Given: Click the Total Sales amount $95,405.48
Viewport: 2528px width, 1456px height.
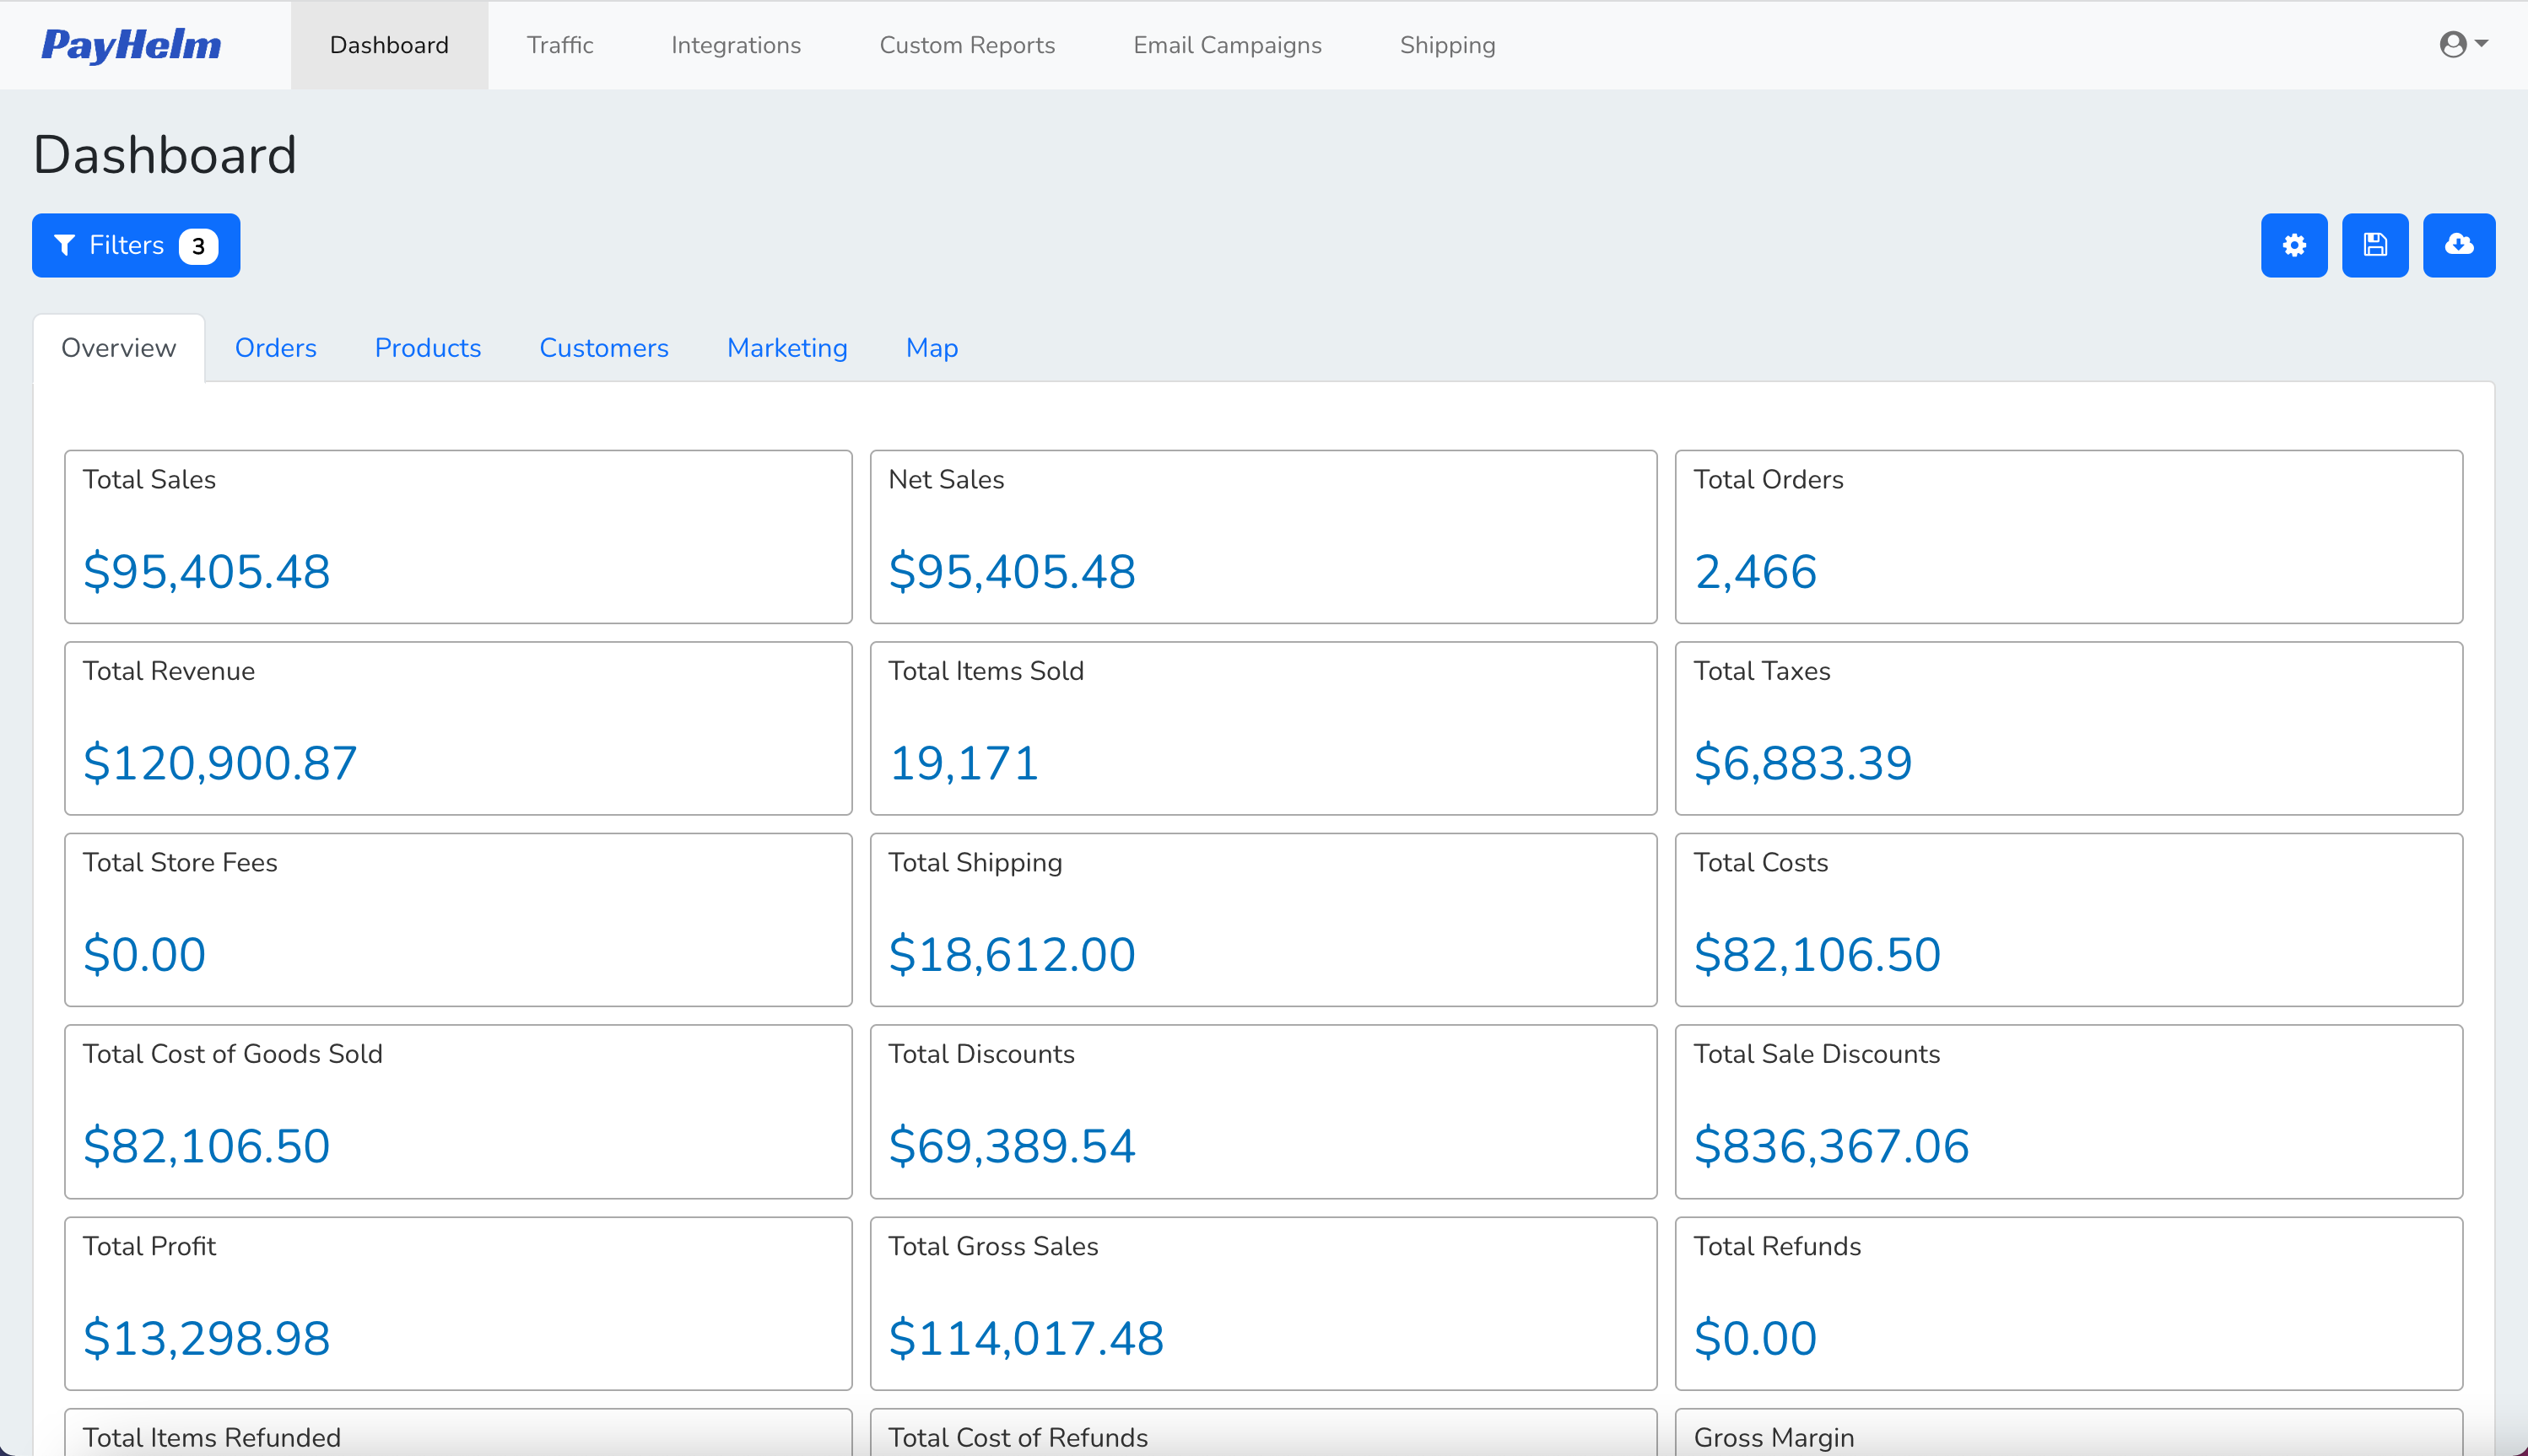Looking at the screenshot, I should tap(207, 571).
